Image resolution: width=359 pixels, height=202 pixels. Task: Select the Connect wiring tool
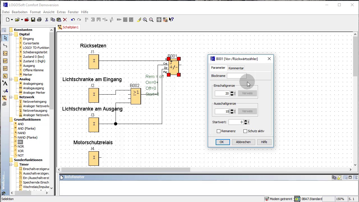[5, 45]
